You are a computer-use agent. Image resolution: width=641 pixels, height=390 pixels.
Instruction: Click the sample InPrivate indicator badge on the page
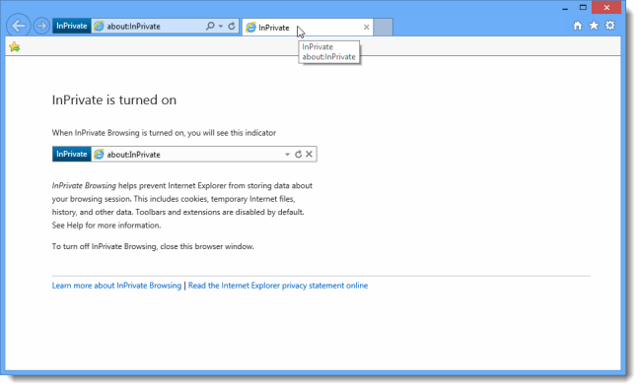click(x=72, y=154)
